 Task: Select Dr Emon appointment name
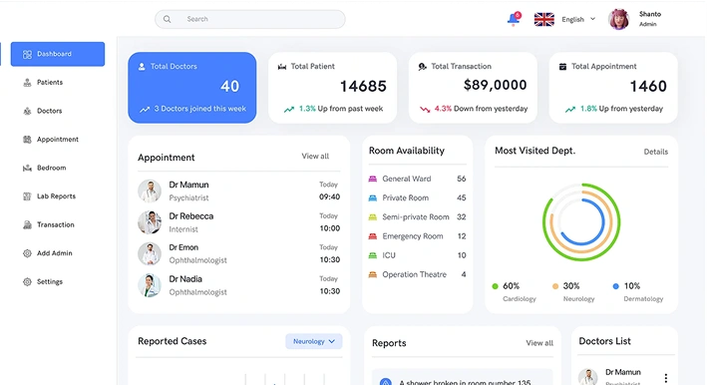tap(183, 247)
